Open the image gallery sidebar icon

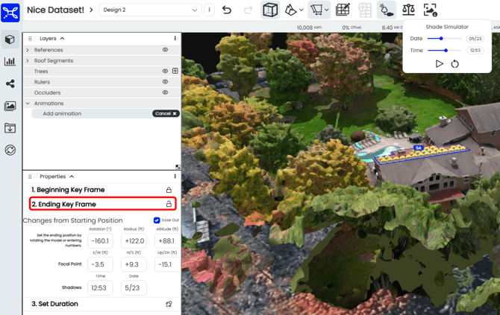click(10, 106)
